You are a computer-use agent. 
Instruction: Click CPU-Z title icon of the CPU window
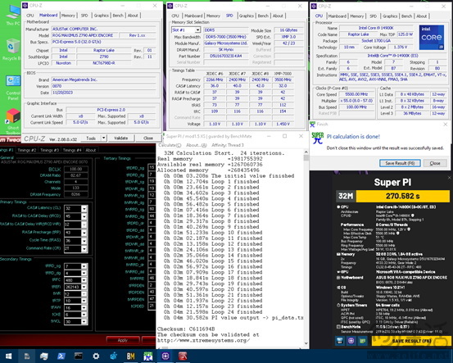[x=314, y=6]
